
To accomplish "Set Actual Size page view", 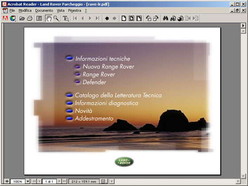I will pos(124,18).
